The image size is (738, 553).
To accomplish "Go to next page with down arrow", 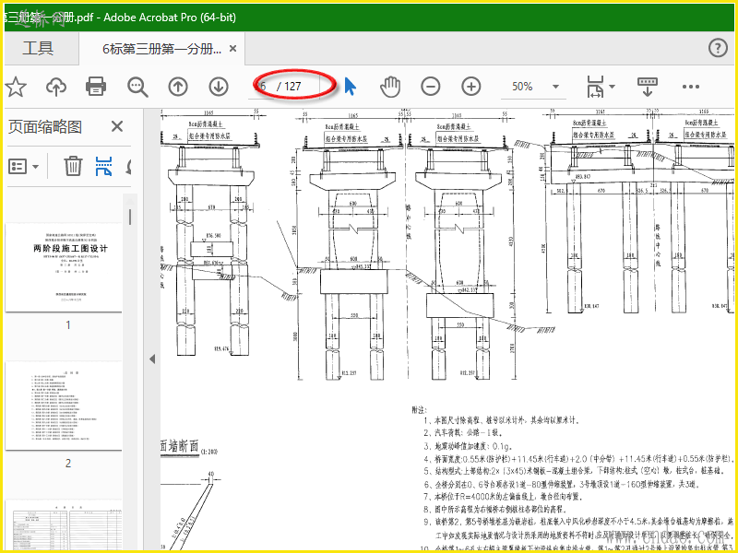I will pyautogui.click(x=219, y=87).
